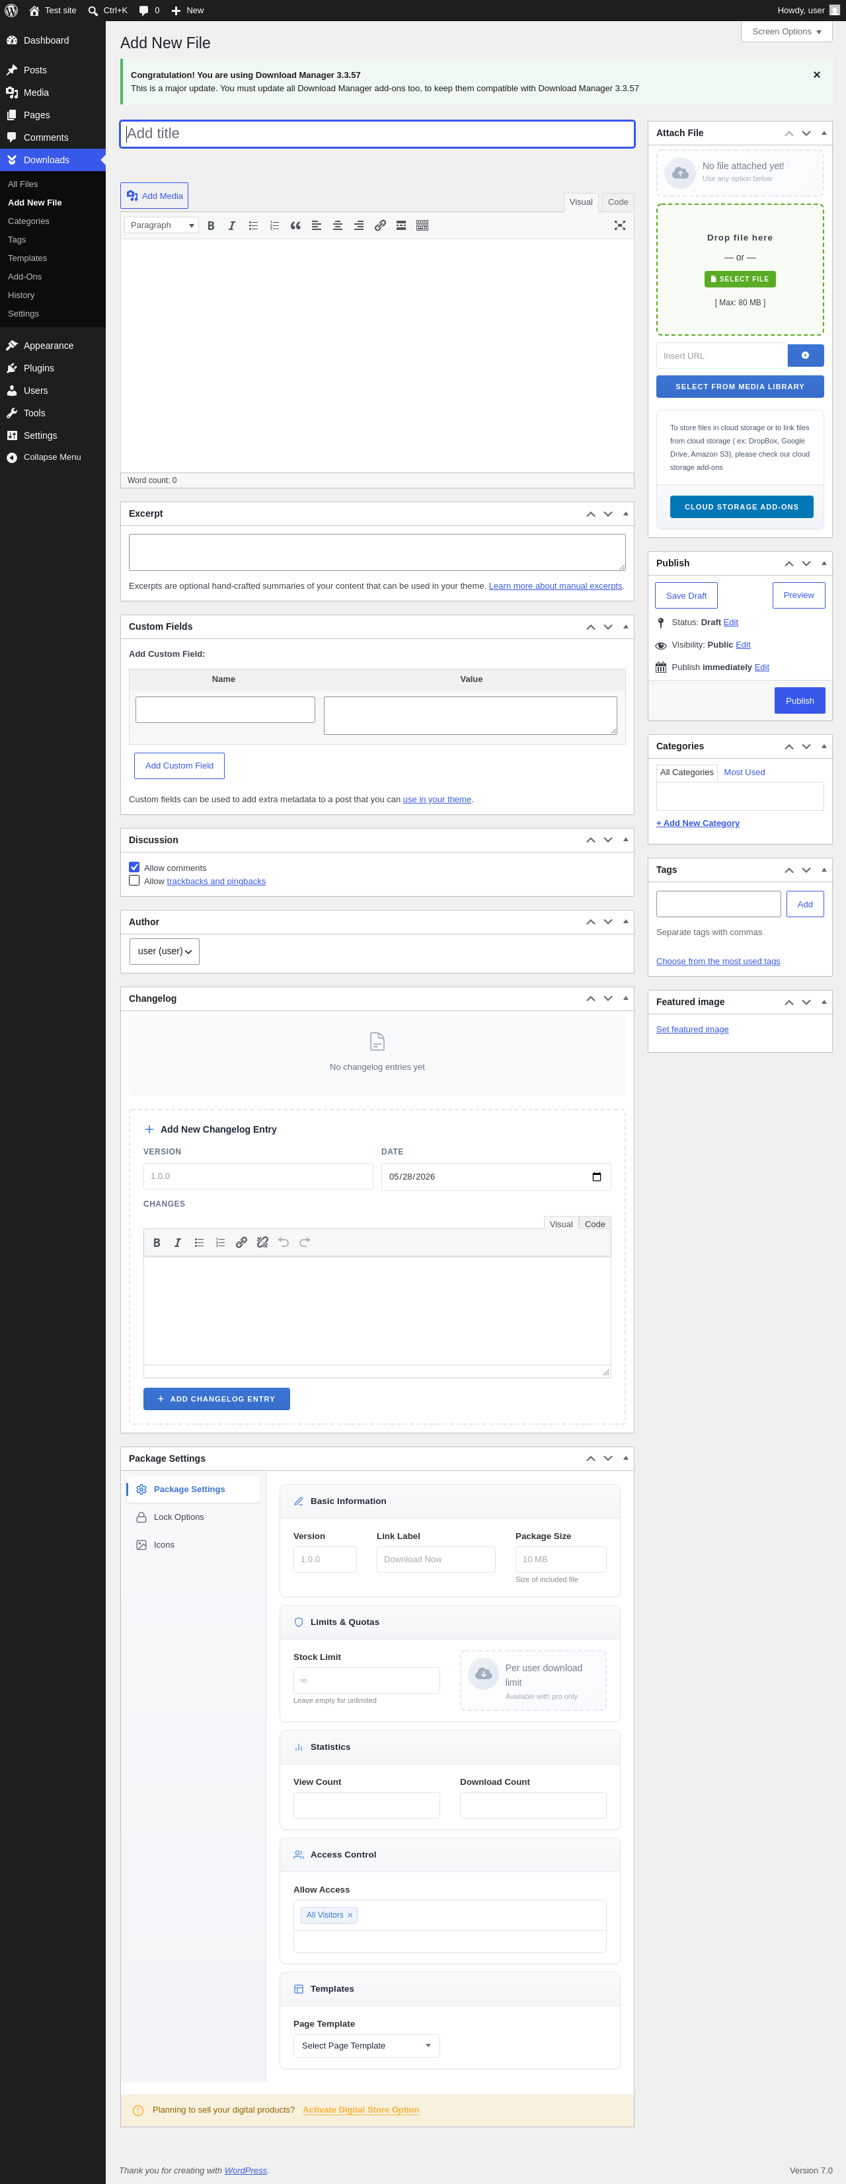Click the Insert link icon in main editor
This screenshot has height=2184, width=846.
380,225
